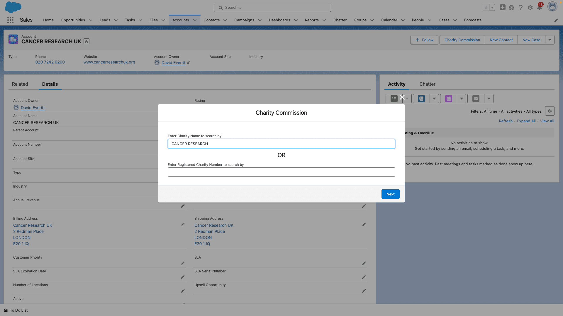Expand the Reports tab dropdown chevron
The width and height of the screenshot is (563, 316).
pos(324,20)
